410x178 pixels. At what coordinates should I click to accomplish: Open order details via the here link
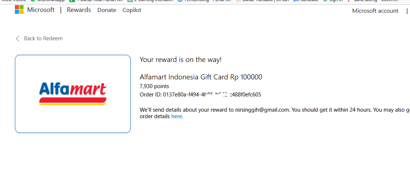tap(177, 117)
